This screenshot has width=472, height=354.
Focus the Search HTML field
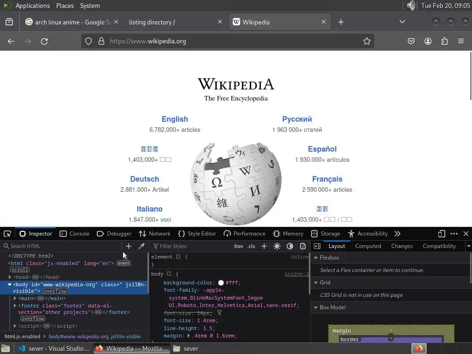click(62, 246)
